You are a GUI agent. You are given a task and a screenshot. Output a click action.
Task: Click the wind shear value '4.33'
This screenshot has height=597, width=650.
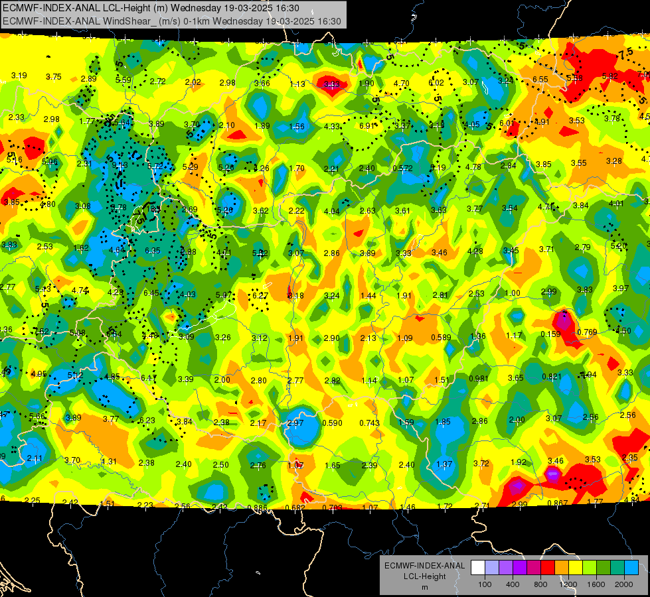click(x=331, y=126)
